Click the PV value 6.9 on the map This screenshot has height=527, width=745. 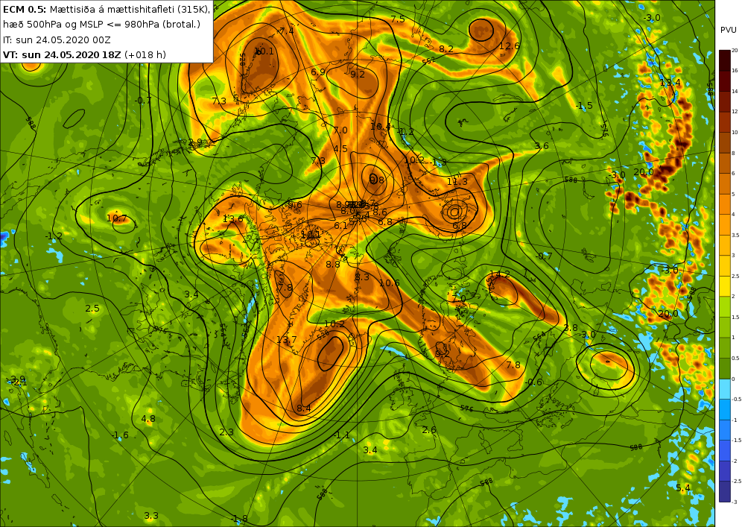pyautogui.click(x=318, y=72)
